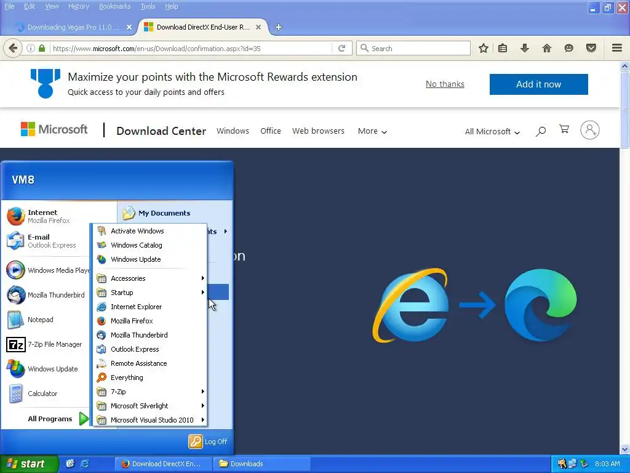Open the All Microsoft dropdown
The image size is (630, 473).
492,132
